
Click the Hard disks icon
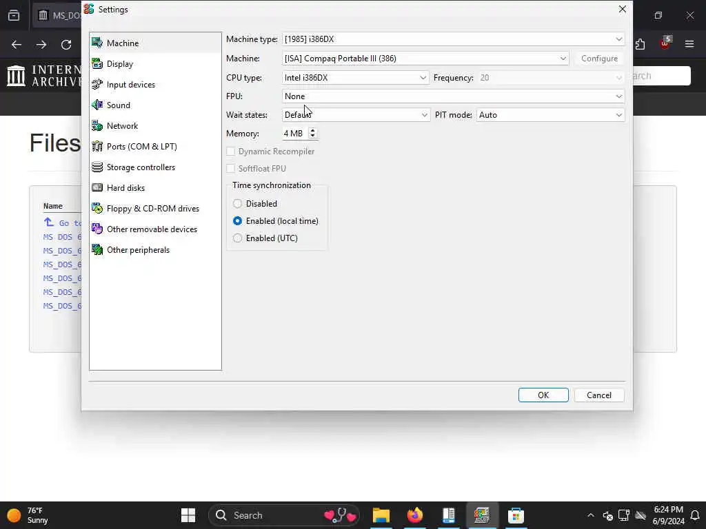97,187
